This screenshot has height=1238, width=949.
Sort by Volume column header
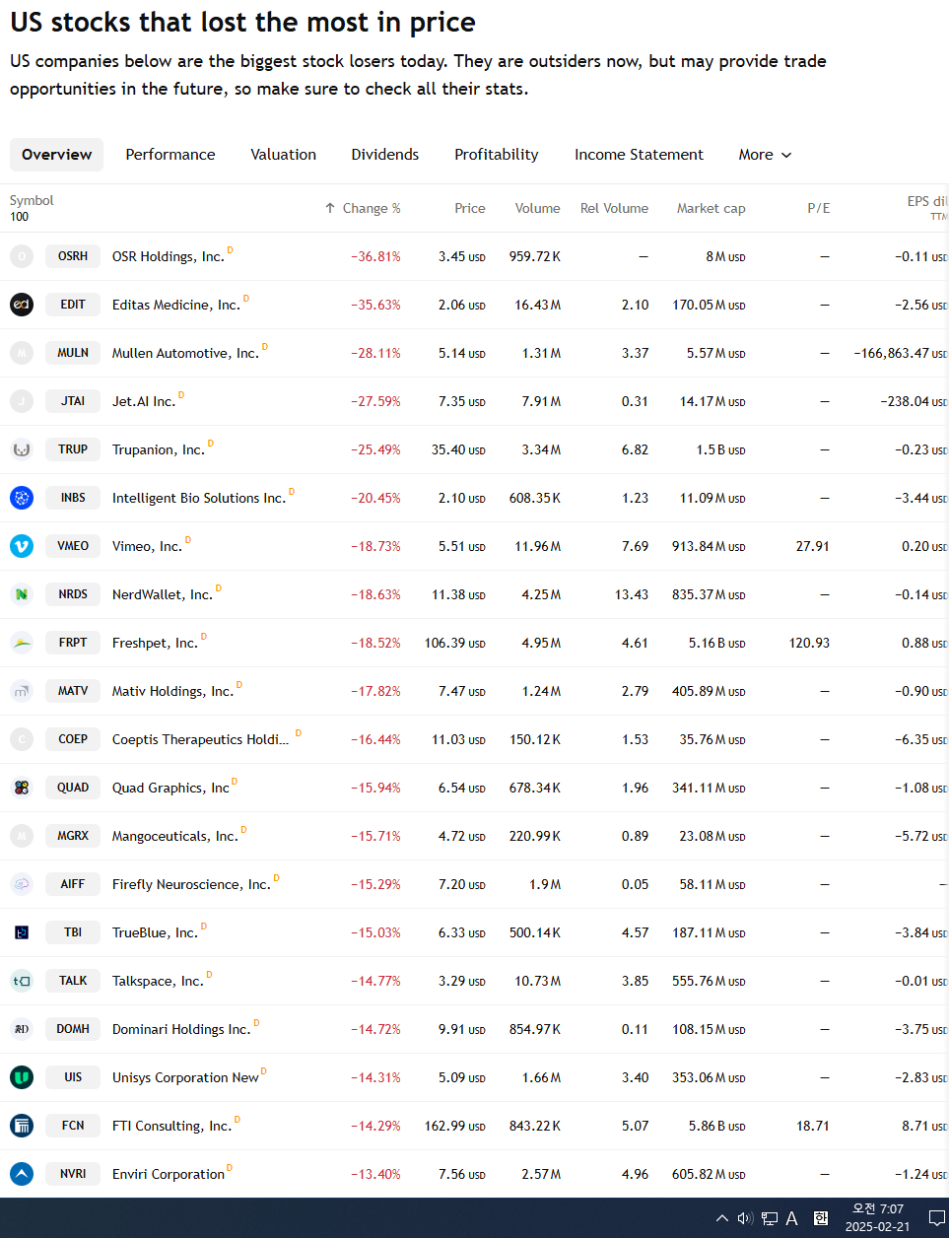pyautogui.click(x=537, y=208)
